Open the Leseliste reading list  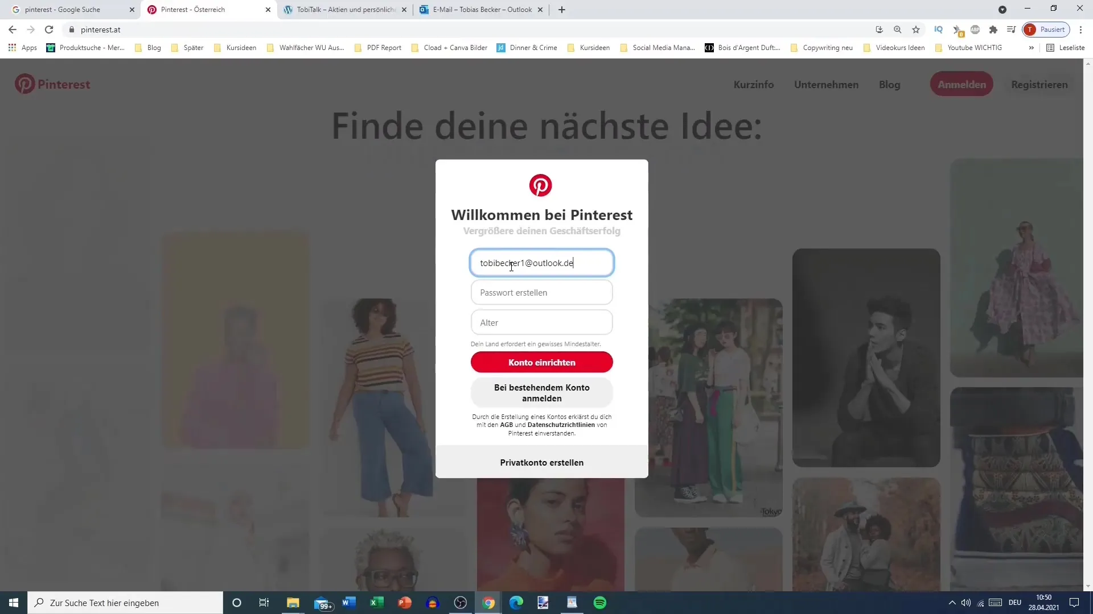(1066, 48)
